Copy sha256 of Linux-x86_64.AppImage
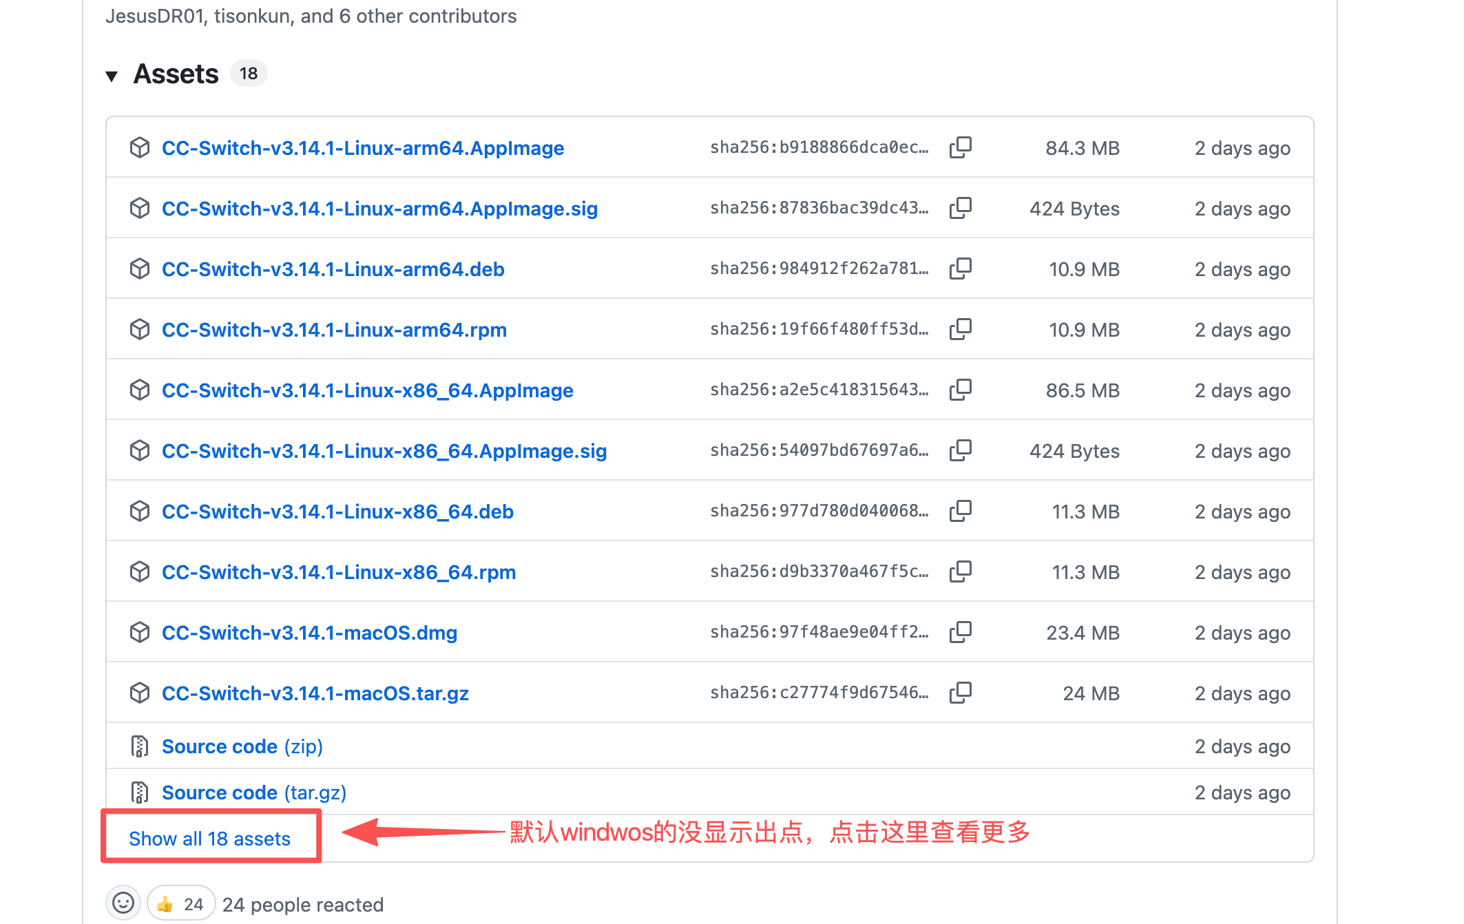 (x=960, y=390)
